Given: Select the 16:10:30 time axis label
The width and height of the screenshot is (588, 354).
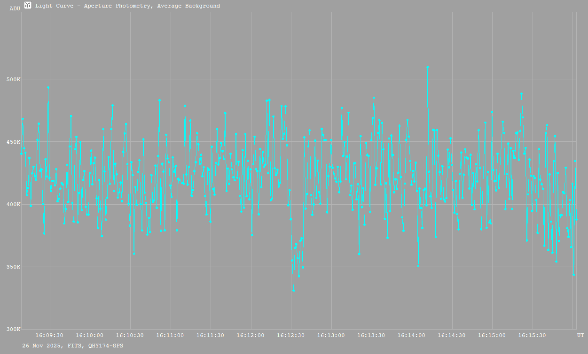Looking at the screenshot, I should (130, 335).
